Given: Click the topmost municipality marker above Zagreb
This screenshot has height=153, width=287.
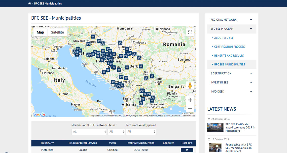Looking at the screenshot, I should (93, 36).
